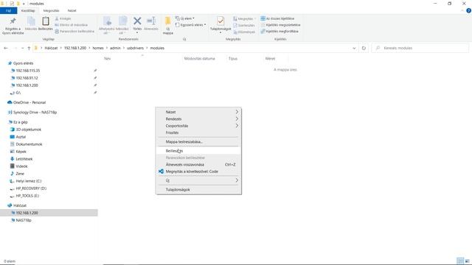
Task: Select NAS718p under Hálózat
Action: 24,220
